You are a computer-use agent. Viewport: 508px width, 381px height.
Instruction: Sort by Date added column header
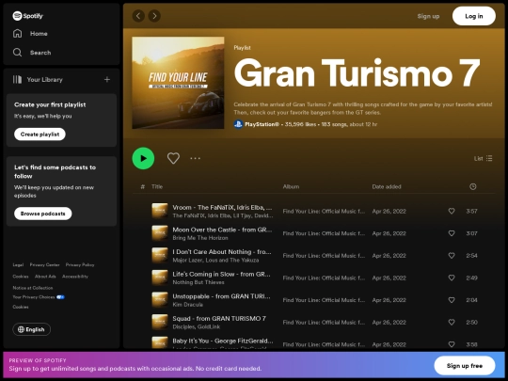[x=387, y=186]
